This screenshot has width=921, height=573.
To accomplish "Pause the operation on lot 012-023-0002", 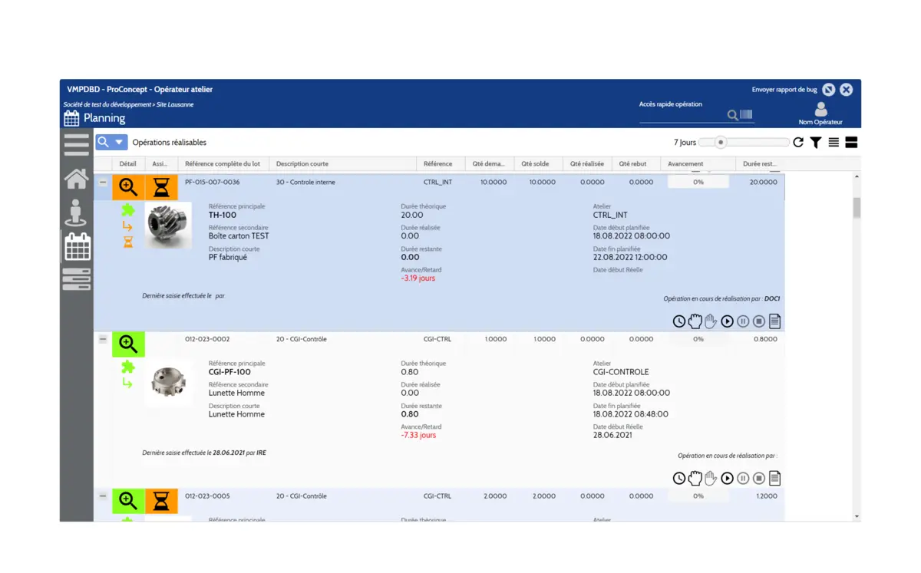I will (x=743, y=478).
